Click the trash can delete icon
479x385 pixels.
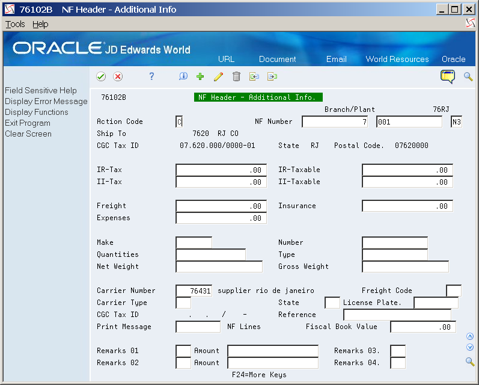pos(236,76)
